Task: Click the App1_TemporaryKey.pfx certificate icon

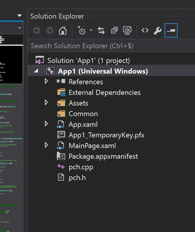Action: (61, 135)
